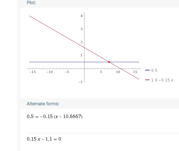Click y-axis label 4 on plot
Image resolution: width=179 pixels, height=151 pixels.
pos(82,16)
